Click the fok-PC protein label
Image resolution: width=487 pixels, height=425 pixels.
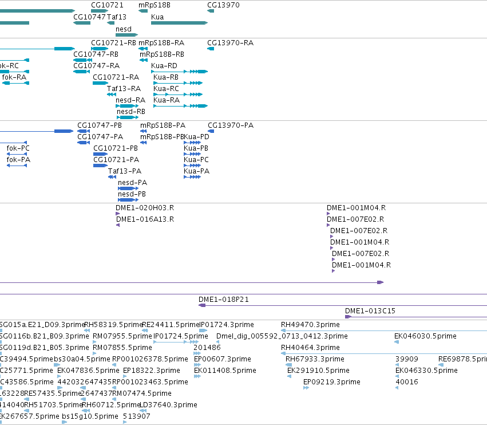(x=18, y=148)
